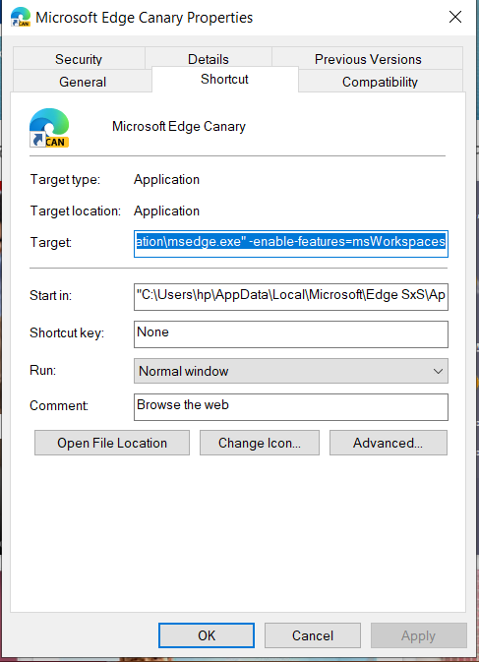Click the large Edge Canary shortcut icon
This screenshot has height=662, width=479.
point(49,128)
